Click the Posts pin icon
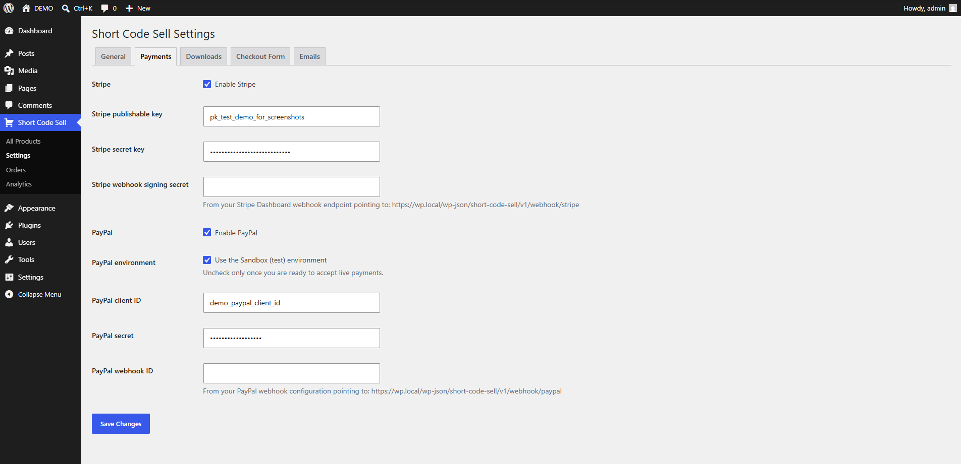The height and width of the screenshot is (464, 961). 9,53
